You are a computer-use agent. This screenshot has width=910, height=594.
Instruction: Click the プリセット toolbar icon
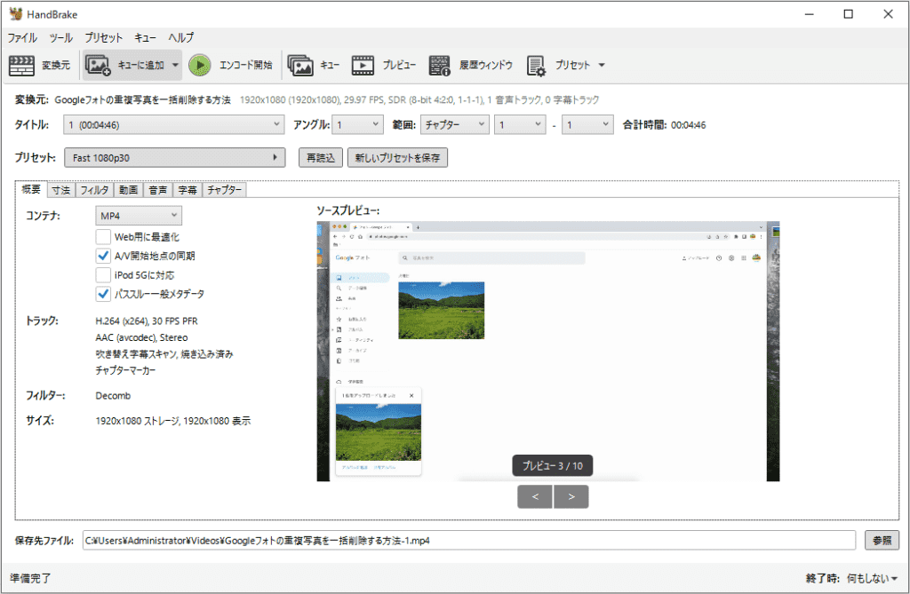[x=537, y=65]
